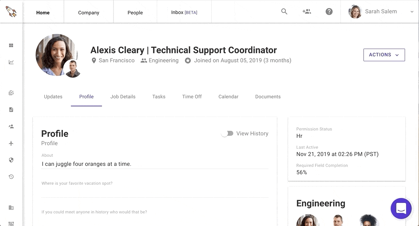Screen dimensions: 419x226
Task: Click the rocket logo icon
Action: click(11, 12)
